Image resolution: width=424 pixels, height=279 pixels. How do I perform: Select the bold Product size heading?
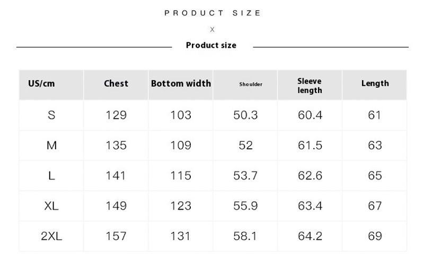click(x=211, y=45)
